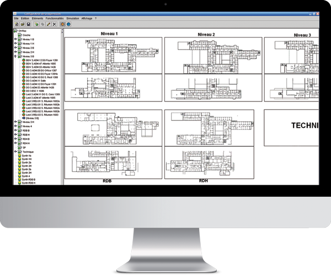331x275 pixels.
Task: Select the Synth 1b tree item
Action: point(26,155)
